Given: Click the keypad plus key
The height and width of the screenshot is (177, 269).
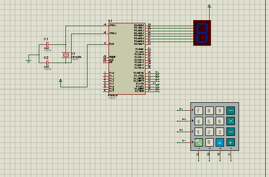Looking at the screenshot, I should (x=231, y=142).
